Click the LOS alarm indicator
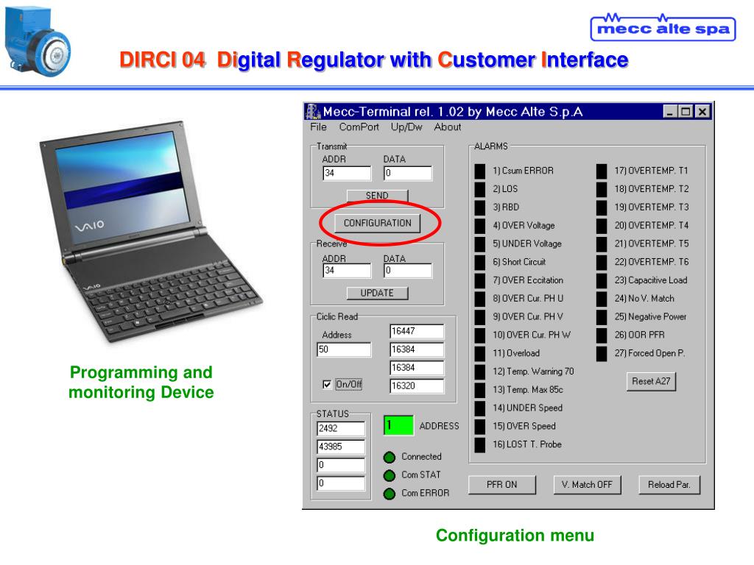 [x=480, y=189]
